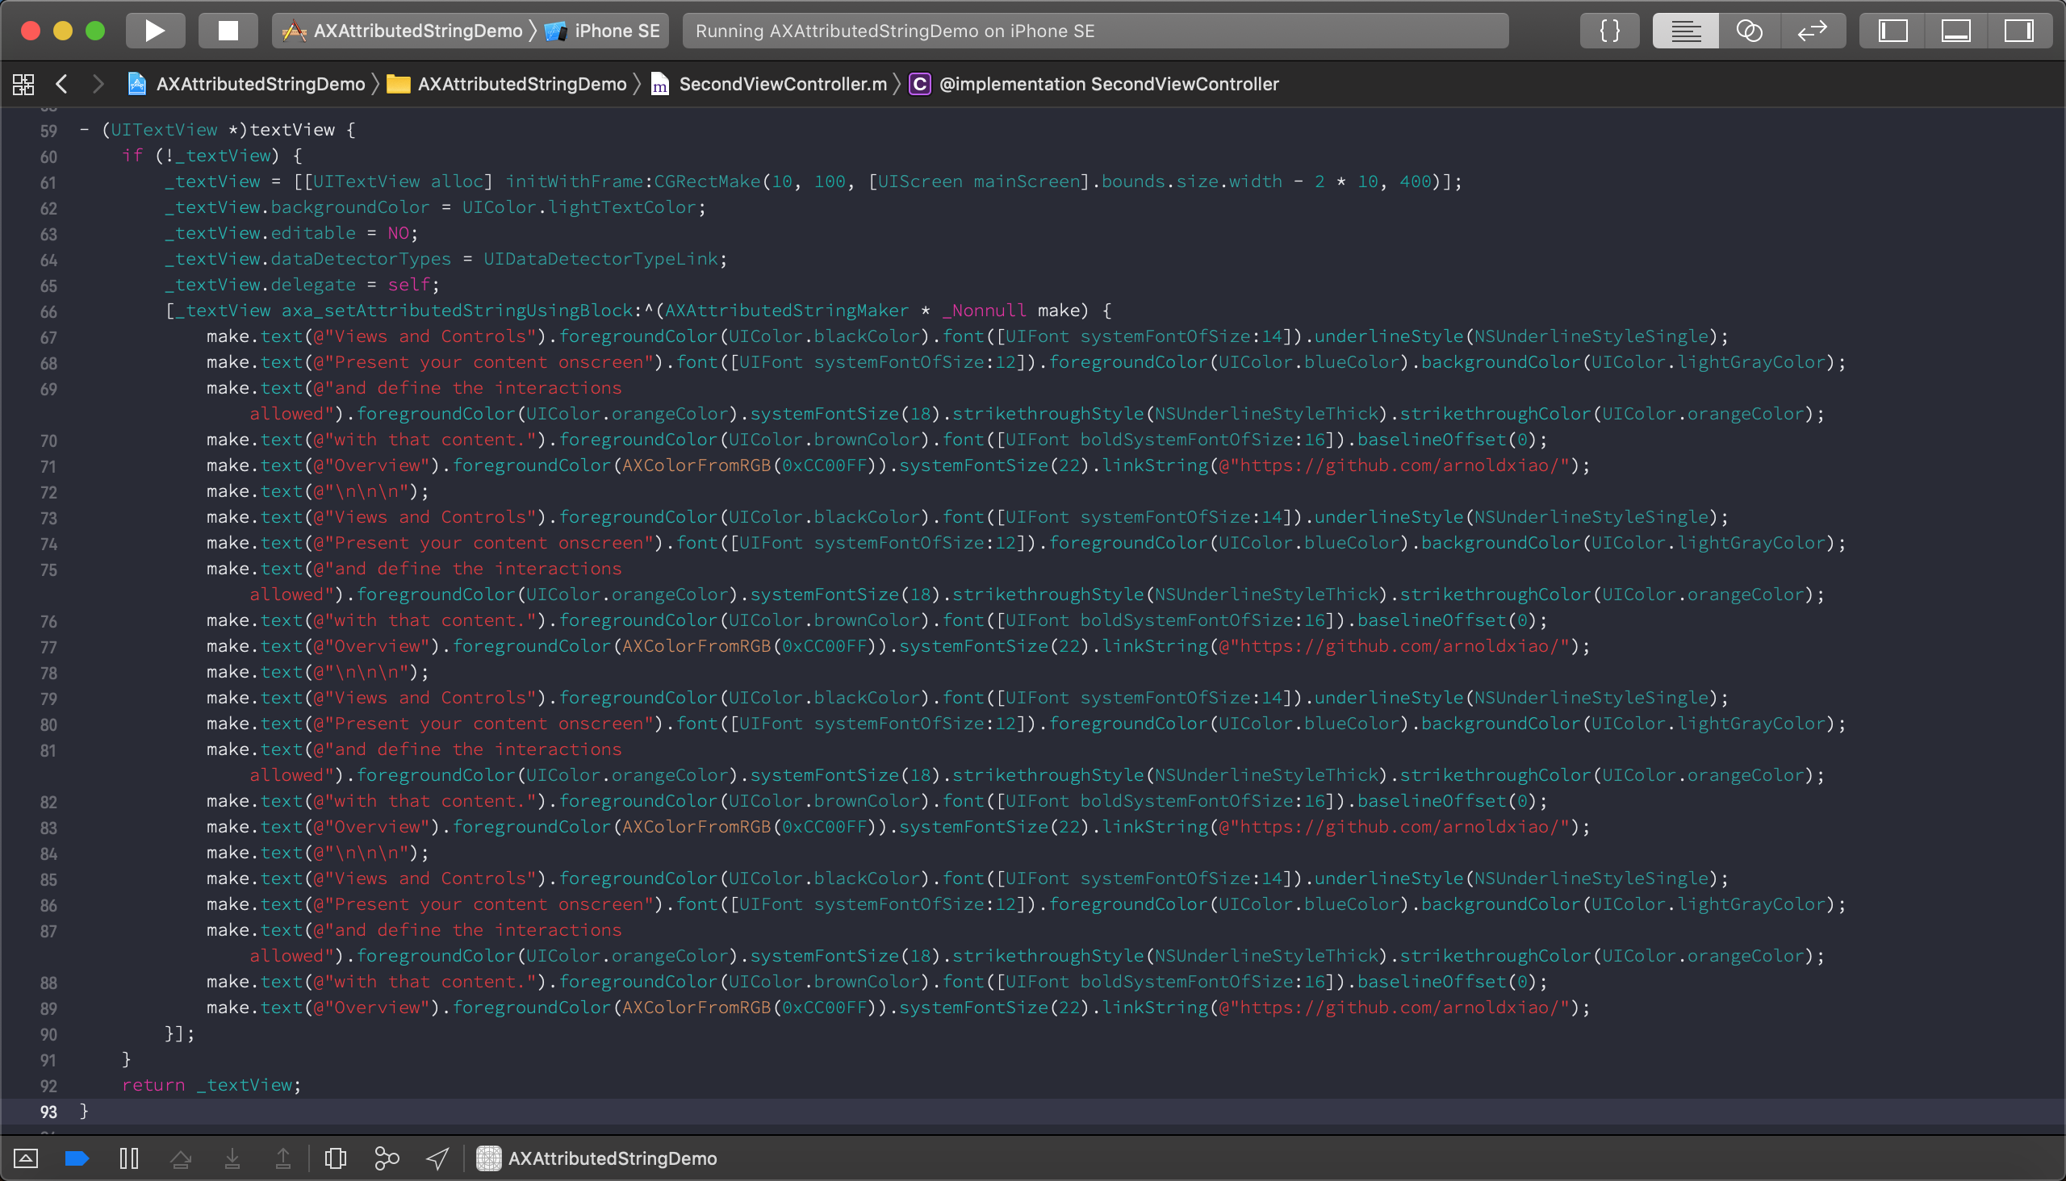Open the related items grid menu
This screenshot has height=1181, width=2066.
(x=23, y=84)
